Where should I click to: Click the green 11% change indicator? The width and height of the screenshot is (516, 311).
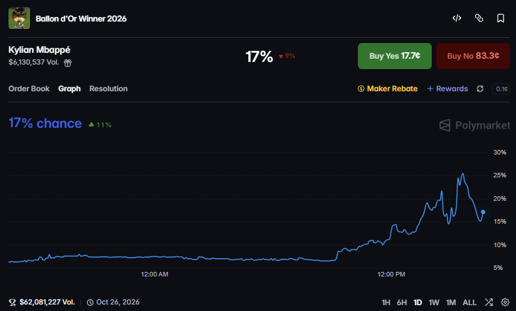pos(100,125)
